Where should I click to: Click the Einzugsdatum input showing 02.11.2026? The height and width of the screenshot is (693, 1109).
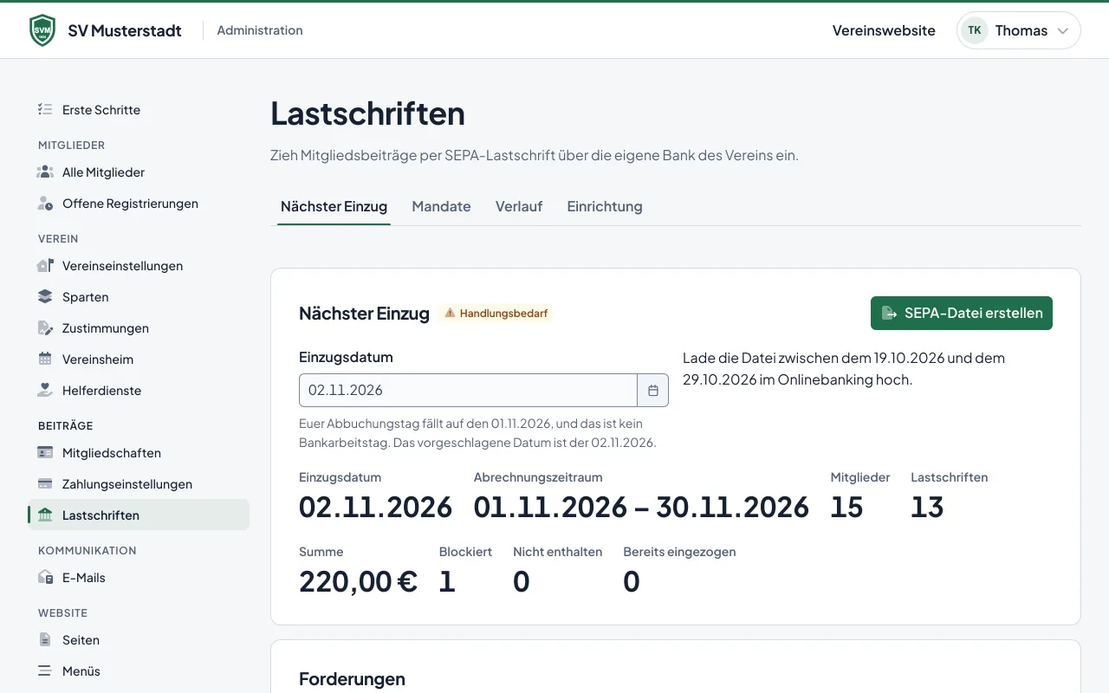coord(468,391)
